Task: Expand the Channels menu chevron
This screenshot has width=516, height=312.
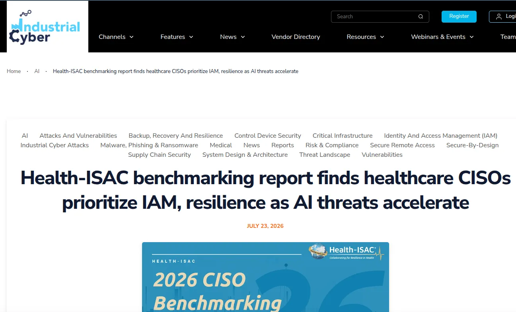Action: coord(131,37)
